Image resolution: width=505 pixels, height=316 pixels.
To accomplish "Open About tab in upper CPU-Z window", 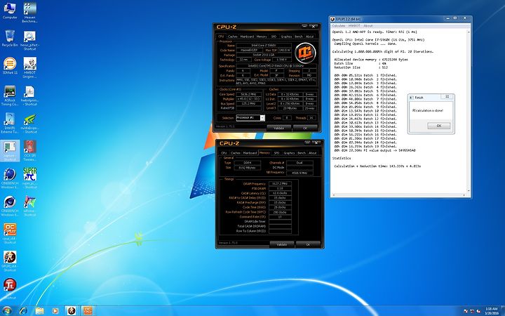I will click(309, 37).
